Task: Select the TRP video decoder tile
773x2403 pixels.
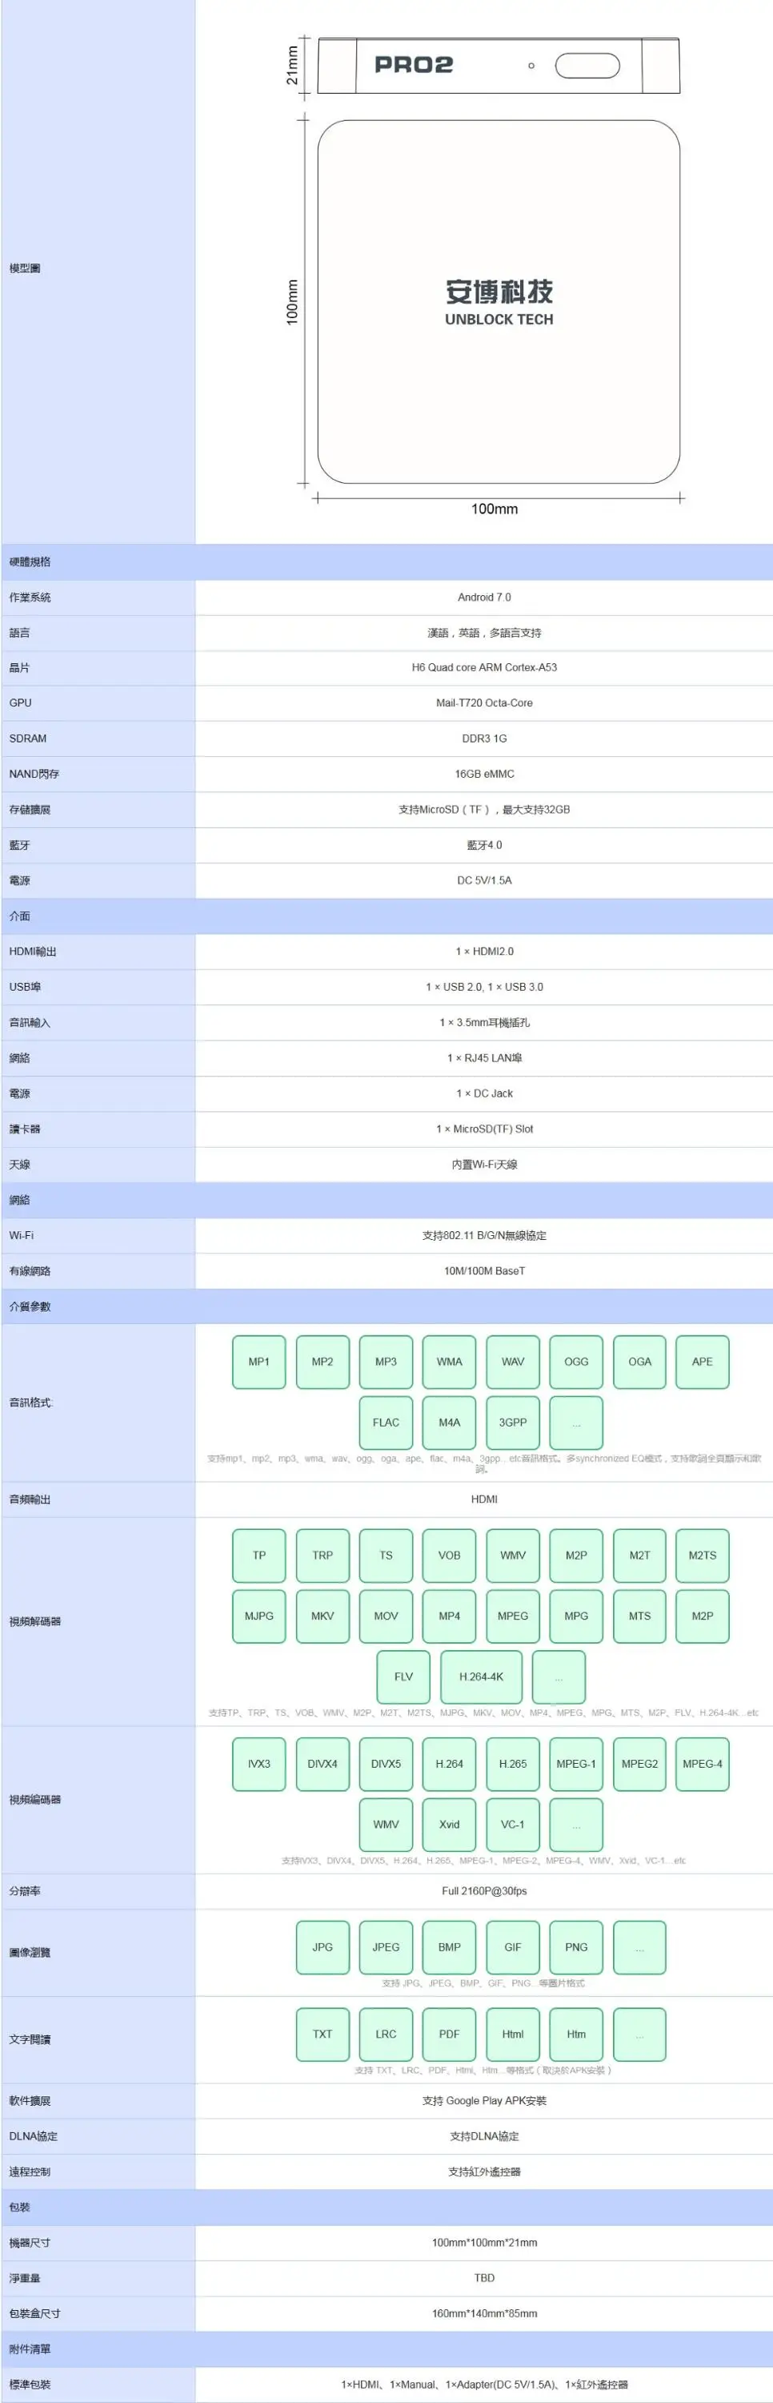Action: click(322, 1555)
